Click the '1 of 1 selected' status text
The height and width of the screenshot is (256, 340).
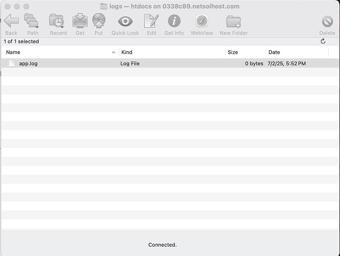(x=22, y=41)
